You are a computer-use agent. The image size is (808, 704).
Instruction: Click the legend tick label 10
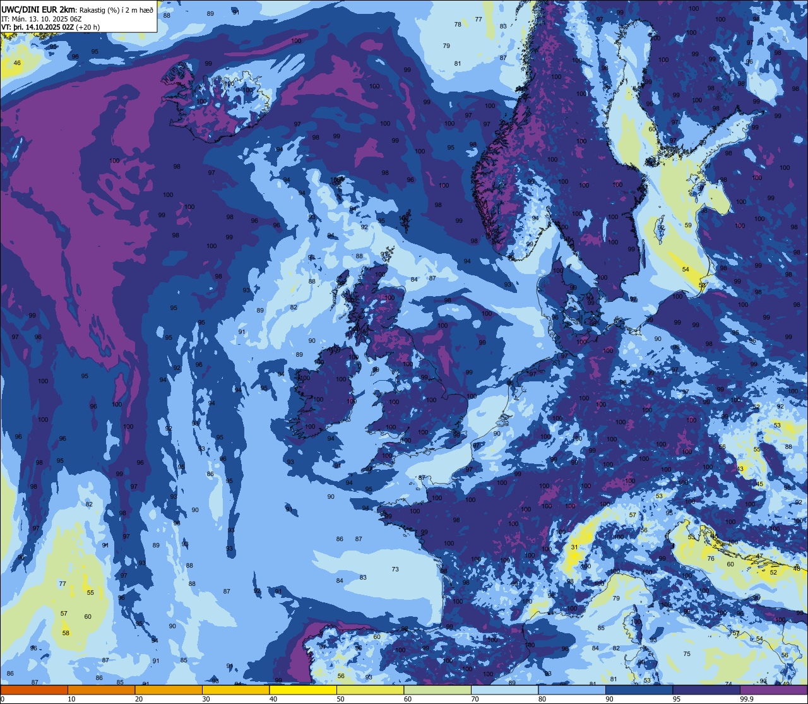click(x=71, y=699)
